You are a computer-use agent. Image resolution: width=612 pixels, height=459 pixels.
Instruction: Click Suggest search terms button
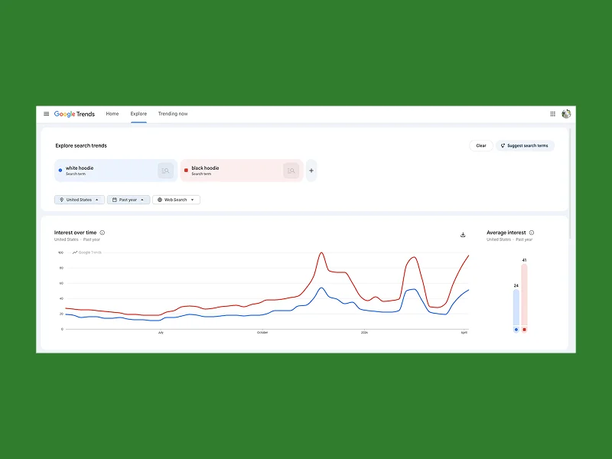(525, 145)
